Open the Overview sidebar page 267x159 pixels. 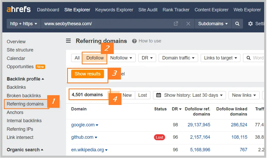click(x=16, y=42)
